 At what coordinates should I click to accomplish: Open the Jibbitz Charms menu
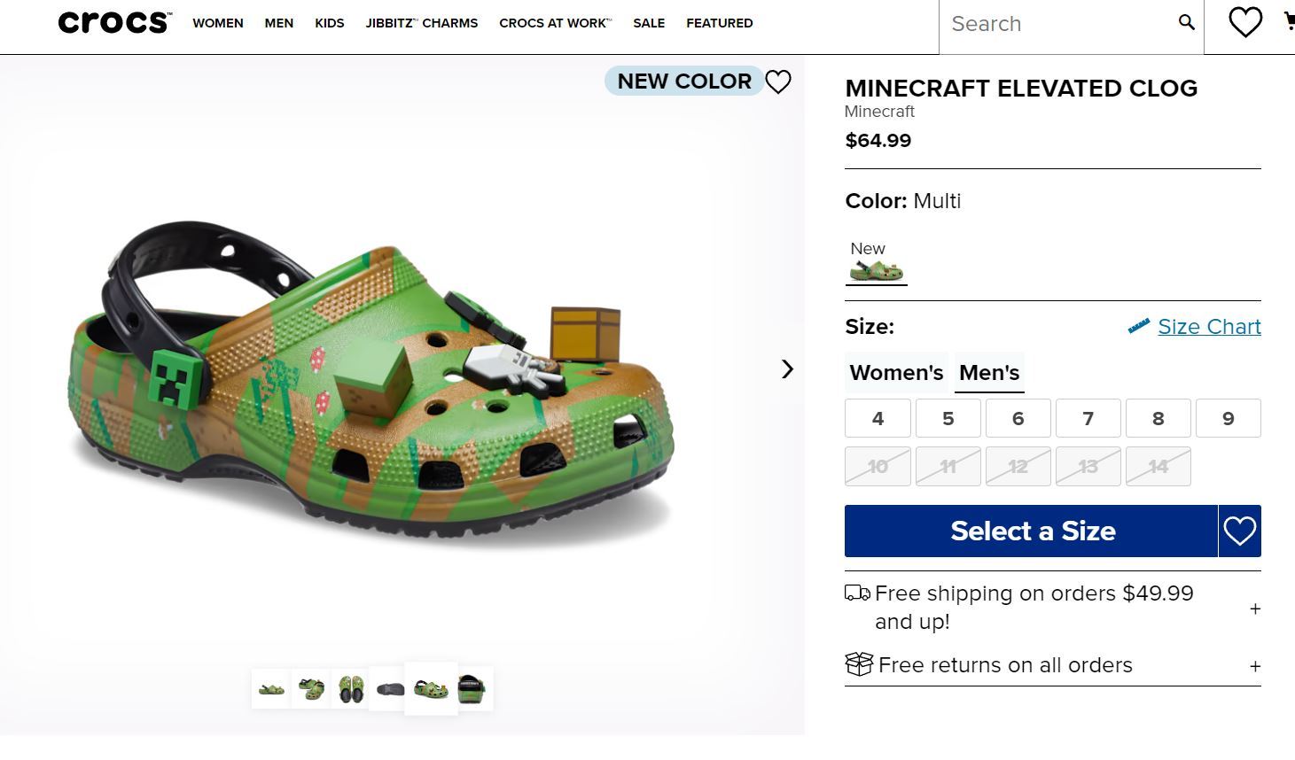click(422, 23)
